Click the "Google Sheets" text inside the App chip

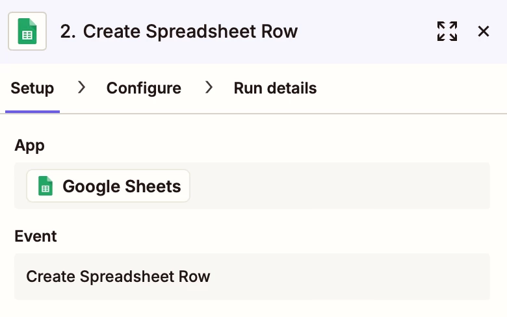coord(122,186)
